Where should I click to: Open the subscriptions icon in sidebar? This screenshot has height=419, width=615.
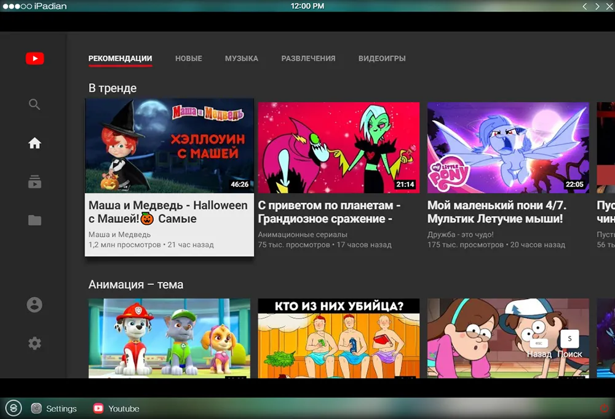click(x=34, y=182)
